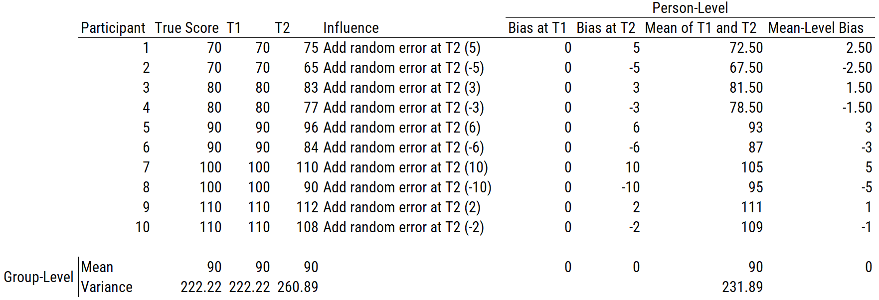Screen dimensions: 879x300
Task: Select the Variance row label
Action: tap(107, 287)
